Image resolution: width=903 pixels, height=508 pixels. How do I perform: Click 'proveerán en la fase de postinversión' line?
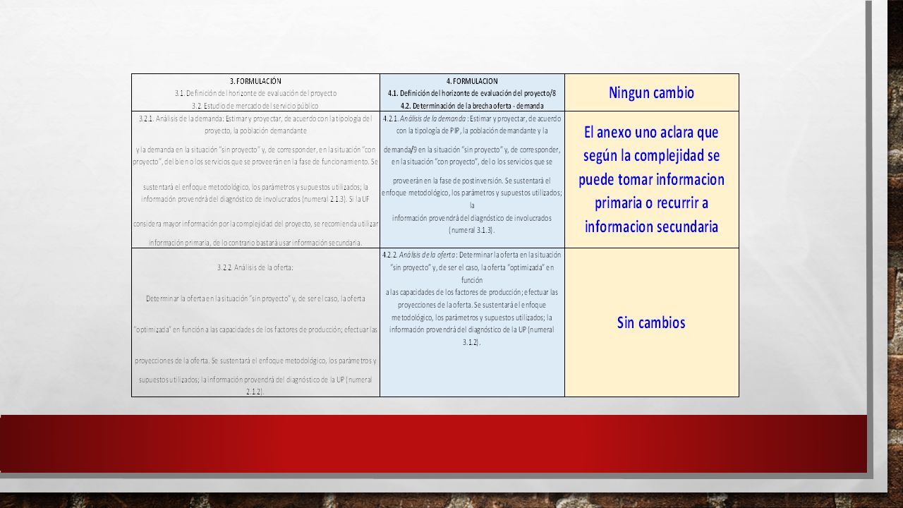click(472, 180)
